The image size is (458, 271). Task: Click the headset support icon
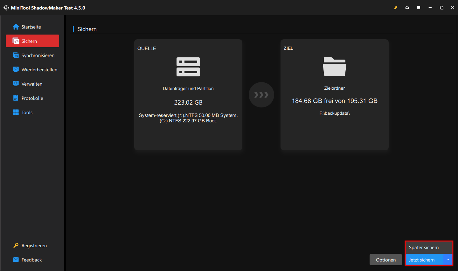407,8
